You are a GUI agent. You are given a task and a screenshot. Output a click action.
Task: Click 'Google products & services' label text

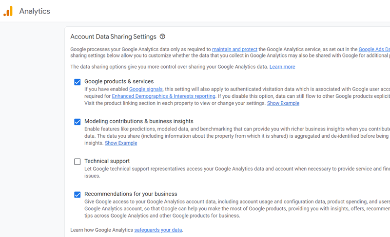coord(119,81)
